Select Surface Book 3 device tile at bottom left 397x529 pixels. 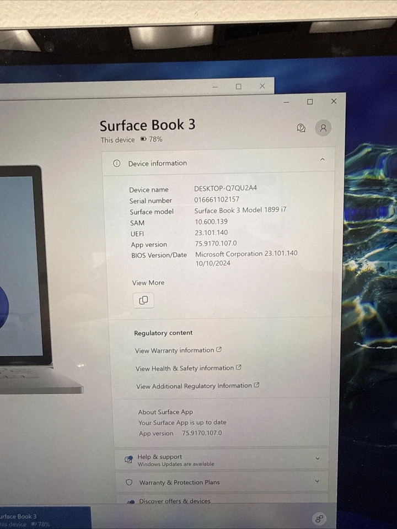click(45, 517)
